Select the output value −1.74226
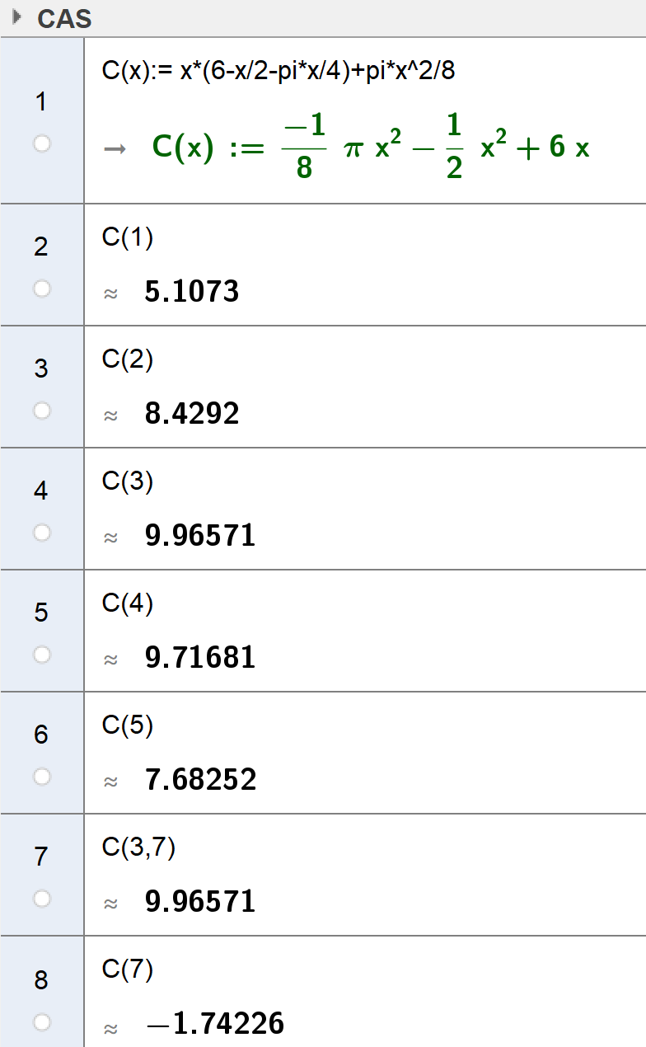Viewport: 646px width, 1047px height. (x=214, y=1024)
